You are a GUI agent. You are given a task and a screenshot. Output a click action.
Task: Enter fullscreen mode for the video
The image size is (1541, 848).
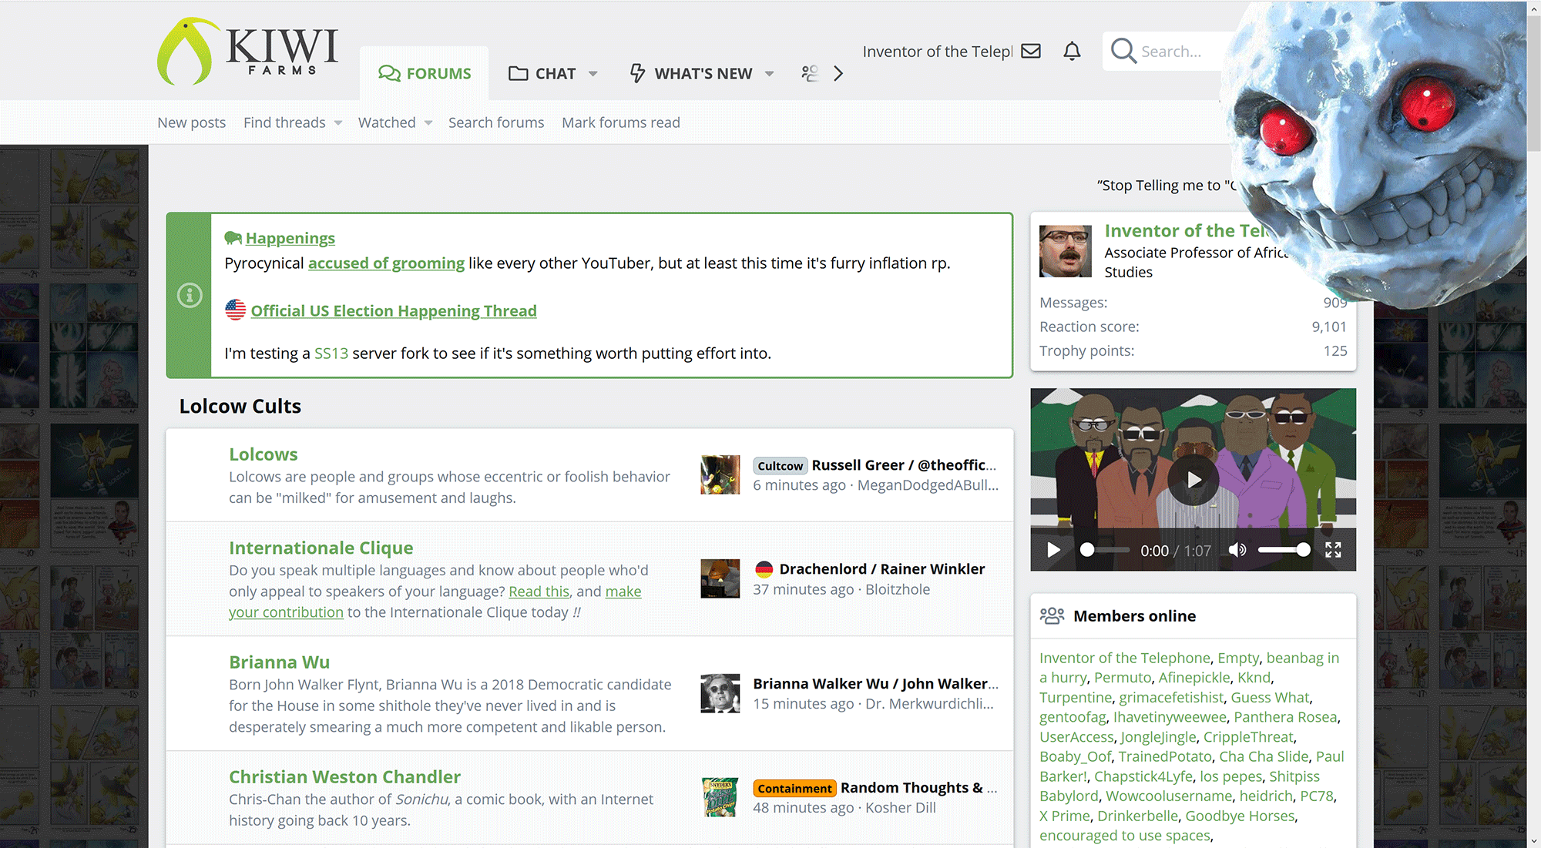(x=1334, y=550)
